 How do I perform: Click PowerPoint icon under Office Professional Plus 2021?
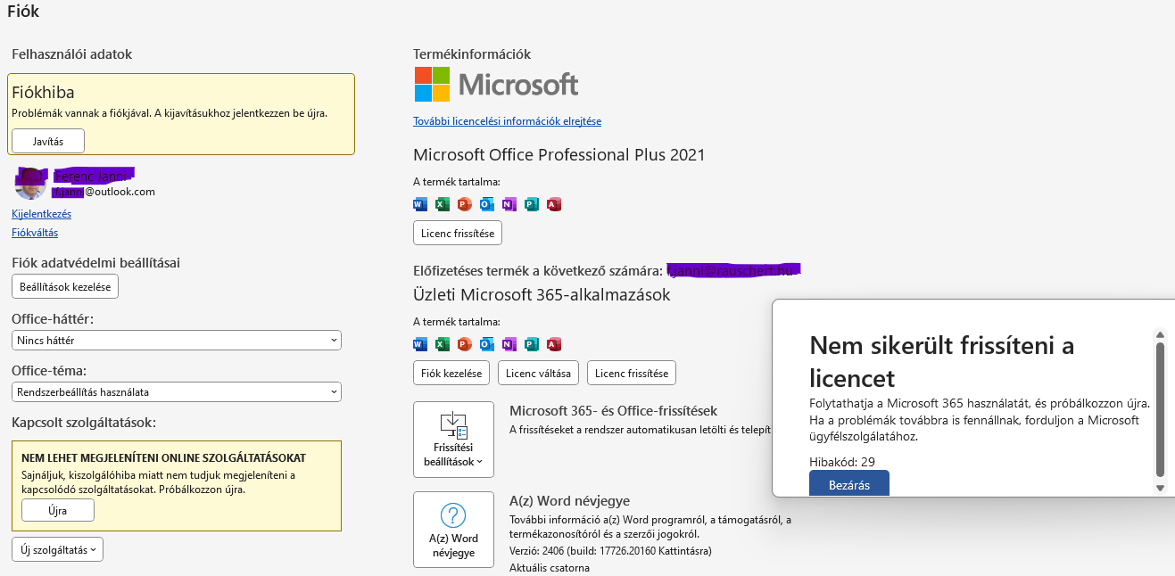(x=464, y=204)
